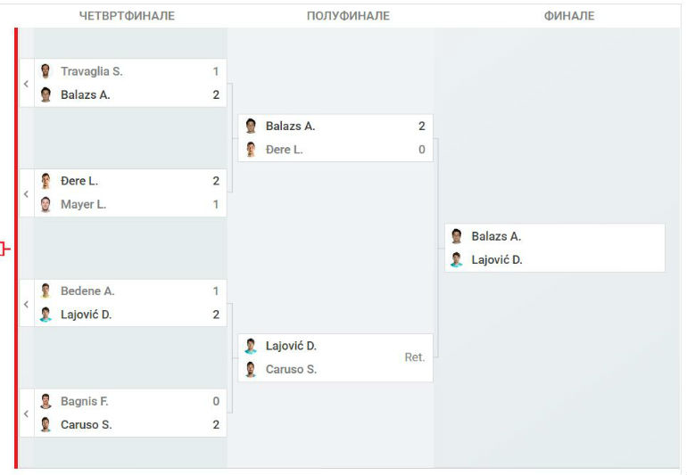Viewport: 687px width, 475px height.
Task: Open Balazs A. name in semifinal
Action: coord(290,126)
